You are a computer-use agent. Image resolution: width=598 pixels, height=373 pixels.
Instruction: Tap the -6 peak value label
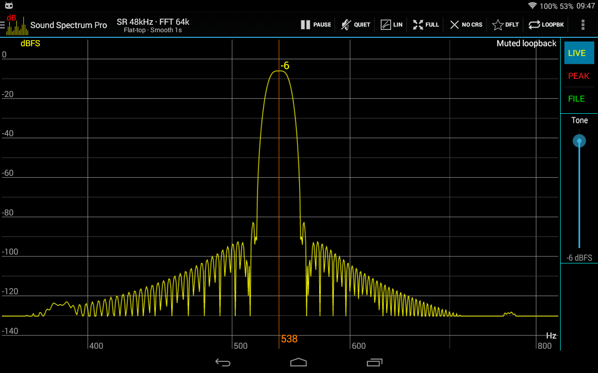(285, 66)
